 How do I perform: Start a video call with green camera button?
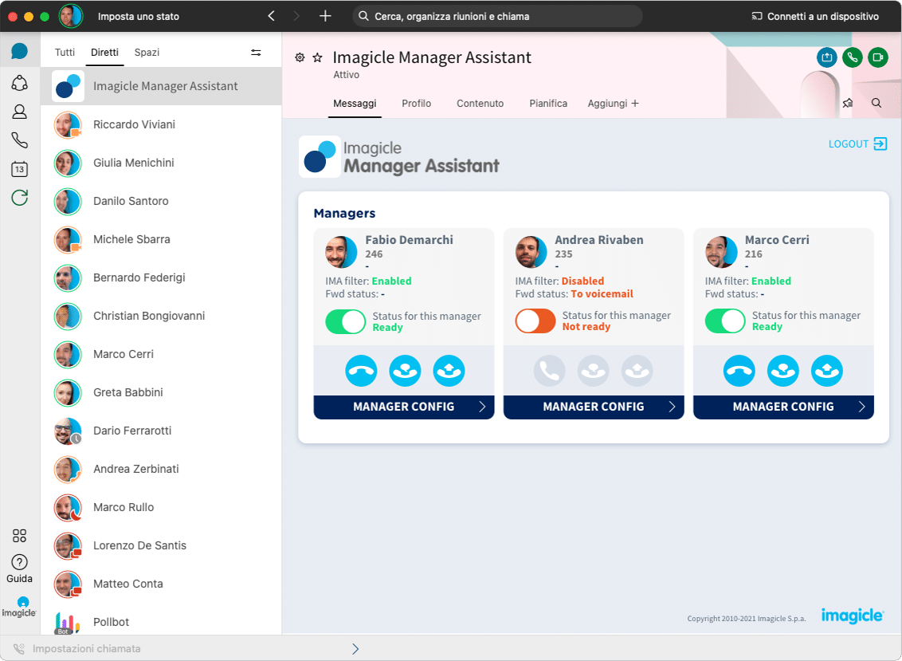(x=878, y=57)
